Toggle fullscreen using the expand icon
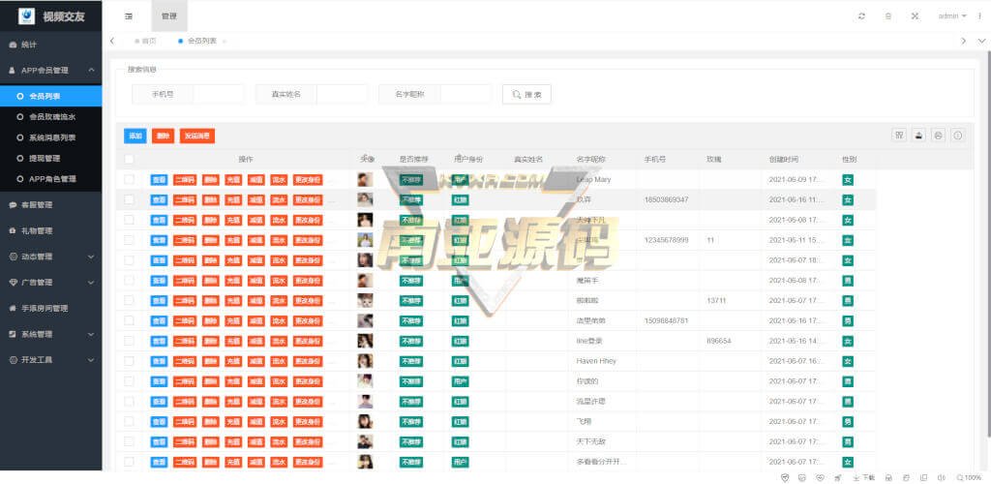Screen dimensions: 991x484 pos(915,15)
